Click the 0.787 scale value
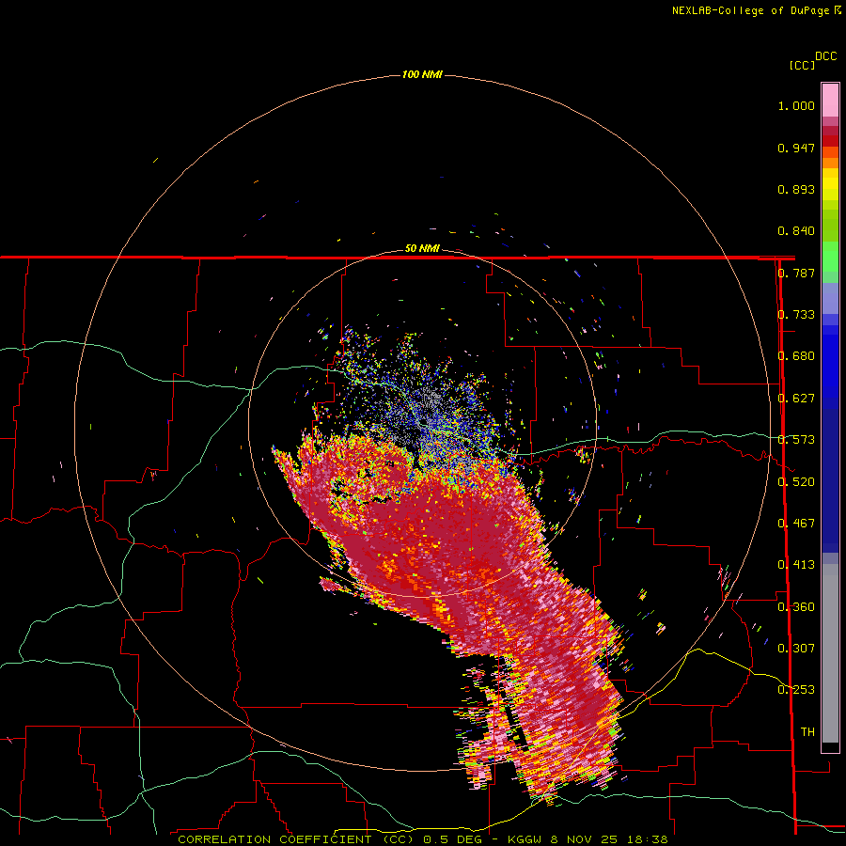The width and height of the screenshot is (846, 846). [x=796, y=273]
